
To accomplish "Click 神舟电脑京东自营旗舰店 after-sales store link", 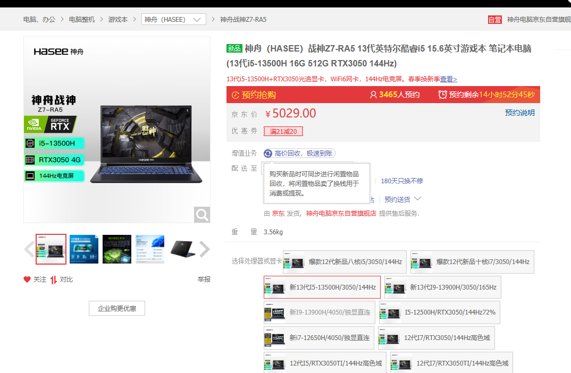I will (x=341, y=214).
